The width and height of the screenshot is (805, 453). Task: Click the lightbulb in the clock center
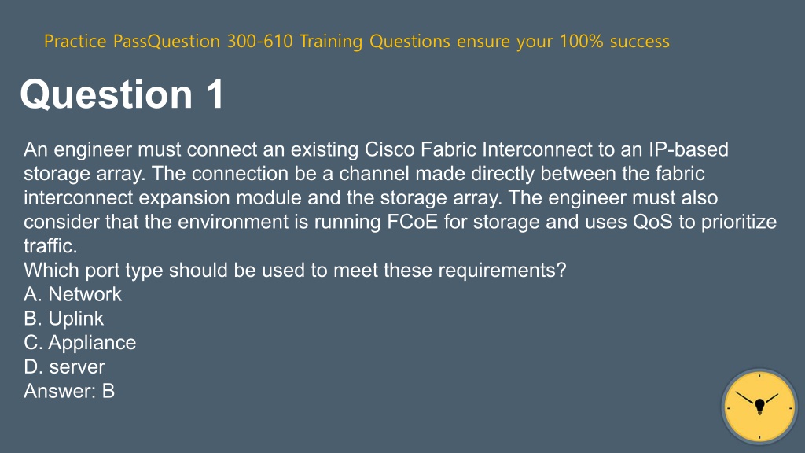pos(760,406)
